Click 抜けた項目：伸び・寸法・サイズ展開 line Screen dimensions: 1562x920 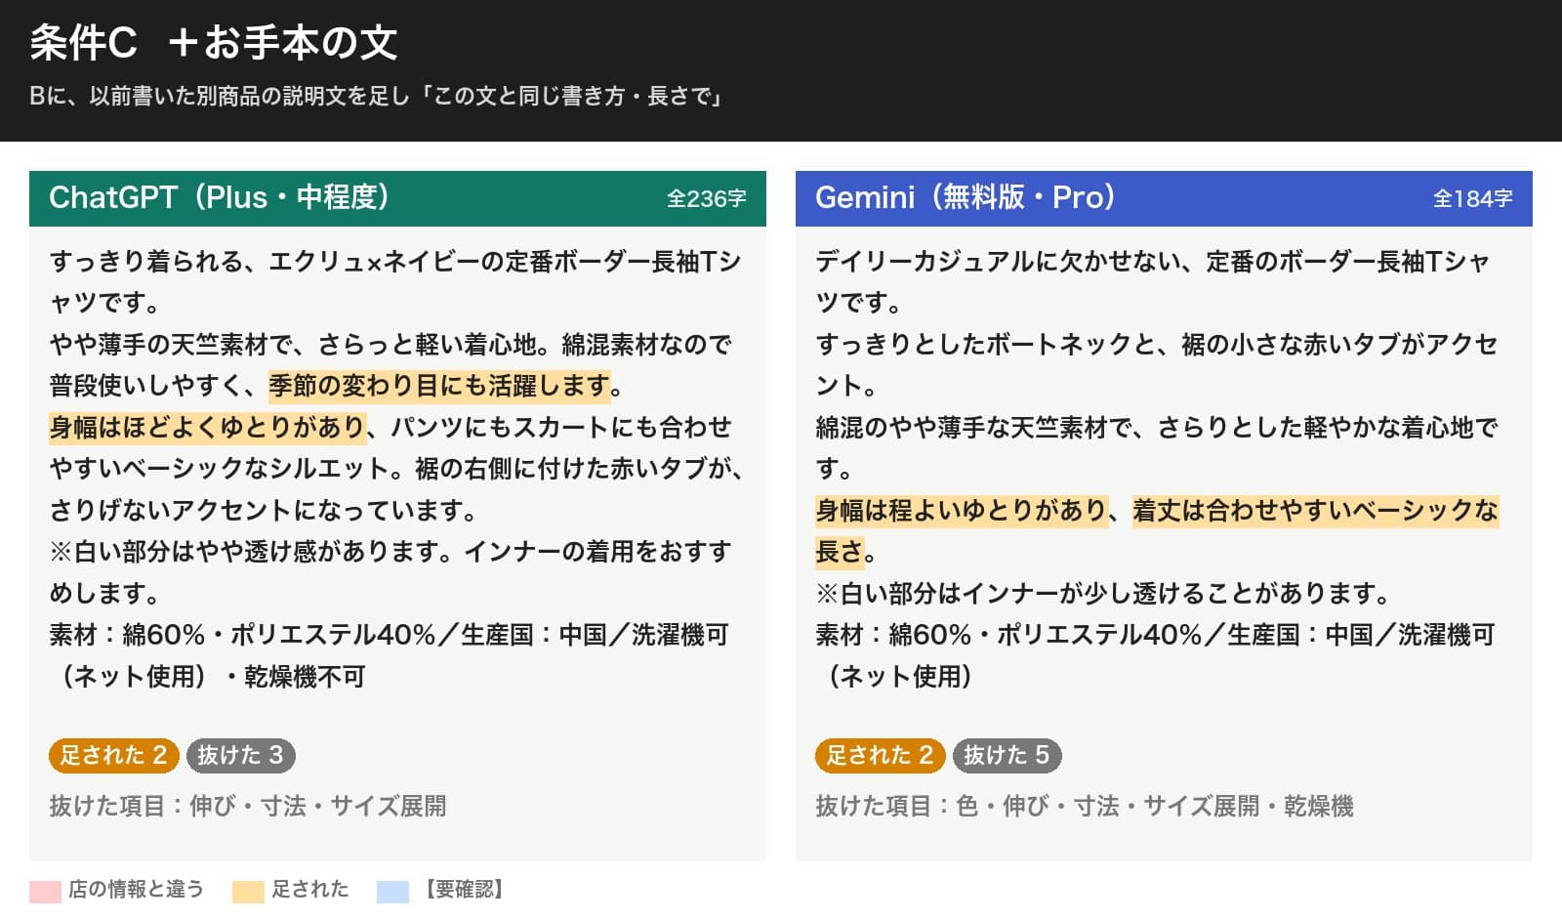click(x=248, y=806)
